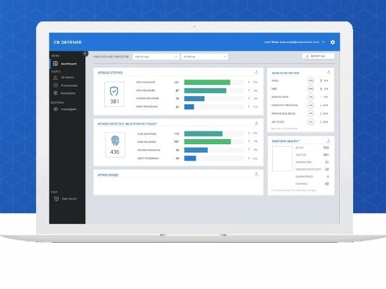Open Detections in the sidebar
386x289 pixels.
tap(67, 93)
